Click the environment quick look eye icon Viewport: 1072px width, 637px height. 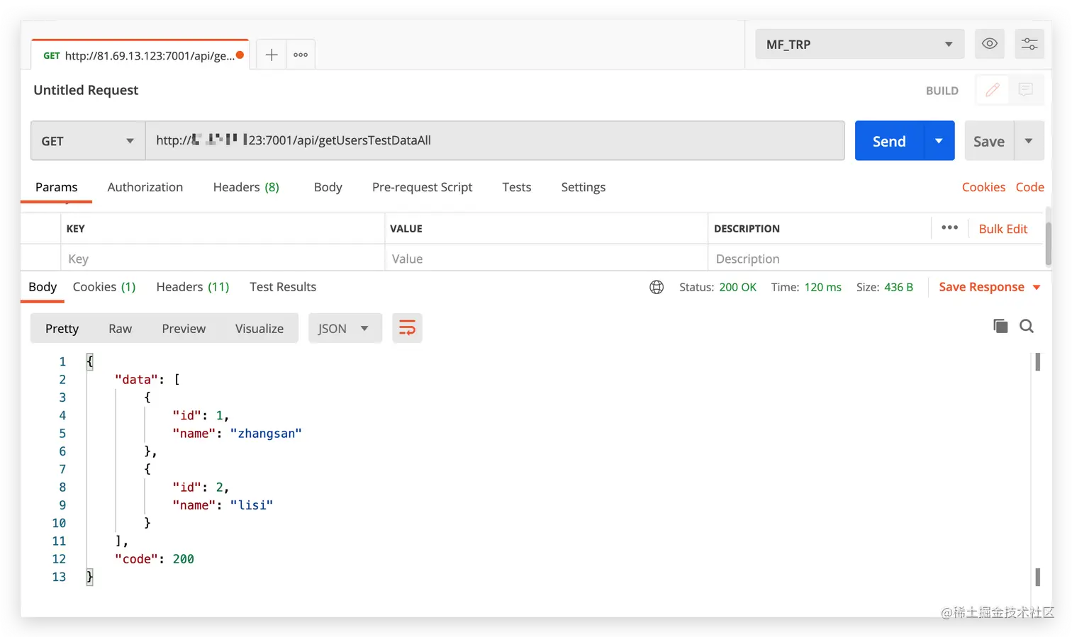pyautogui.click(x=990, y=44)
